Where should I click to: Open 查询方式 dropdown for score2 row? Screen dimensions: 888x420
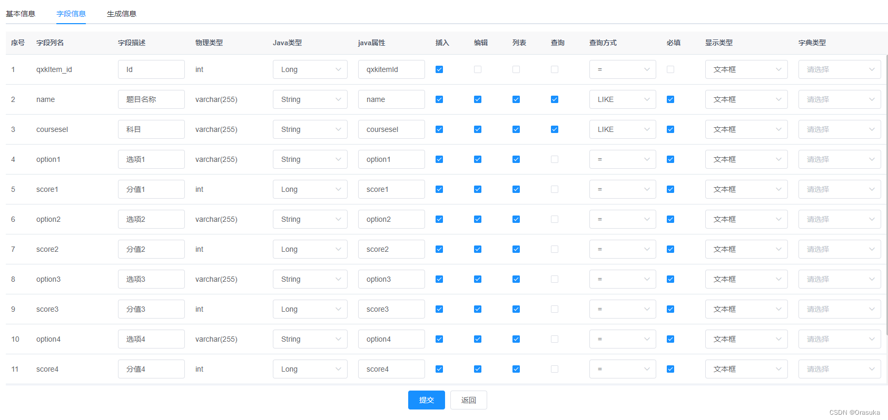click(x=623, y=249)
